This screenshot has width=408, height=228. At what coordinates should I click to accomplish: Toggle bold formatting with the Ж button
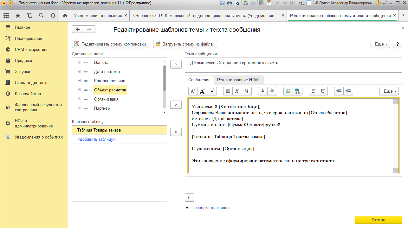pyautogui.click(x=228, y=91)
